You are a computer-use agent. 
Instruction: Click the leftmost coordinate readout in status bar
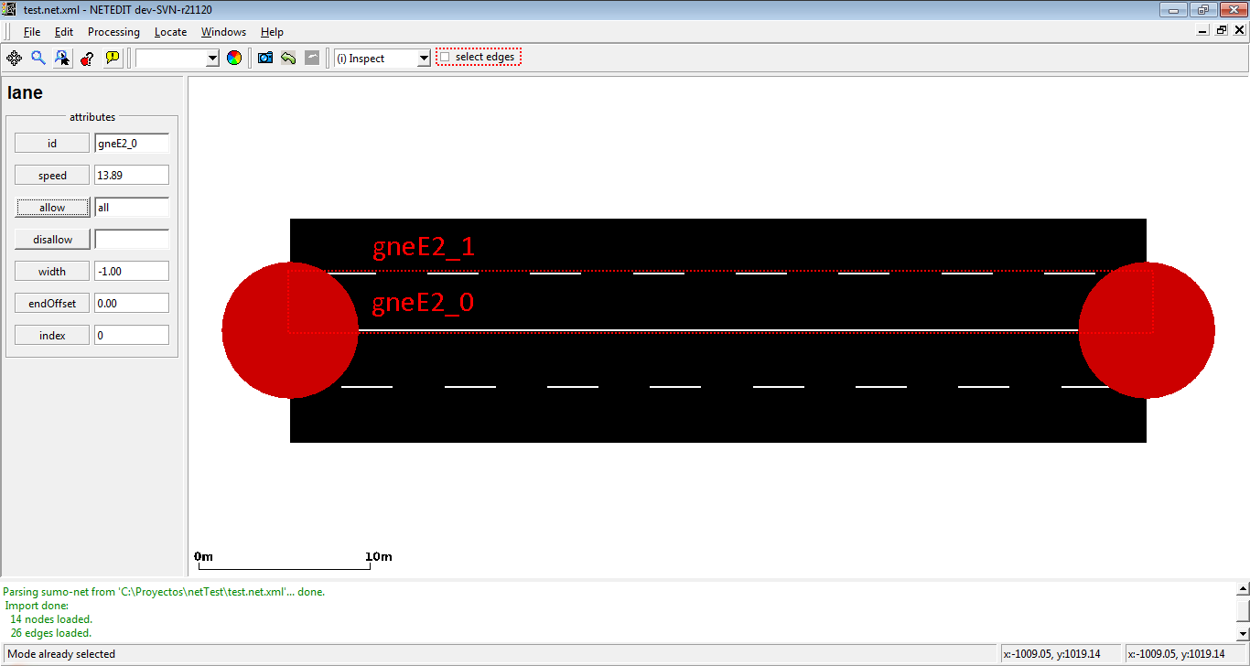(1060, 654)
